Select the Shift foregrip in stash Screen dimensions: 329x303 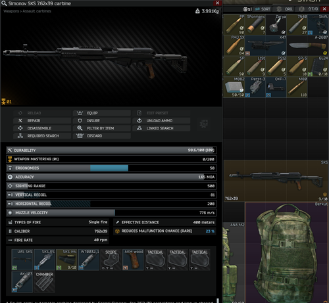(x=318, y=25)
